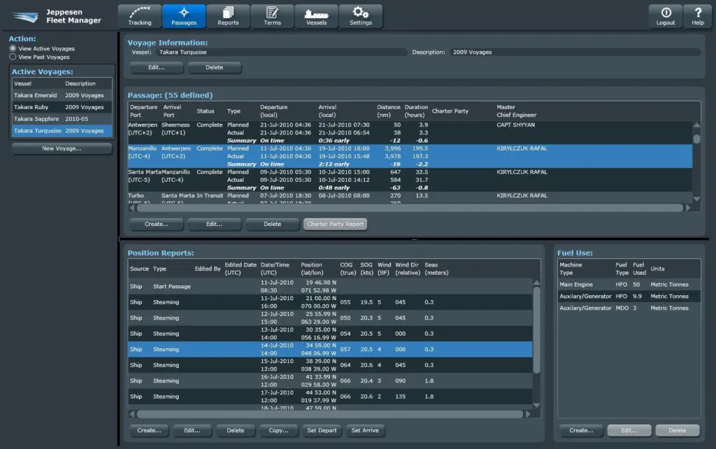
Task: Select Auxiliary/Generator MDO fuel row
Action: (629, 308)
